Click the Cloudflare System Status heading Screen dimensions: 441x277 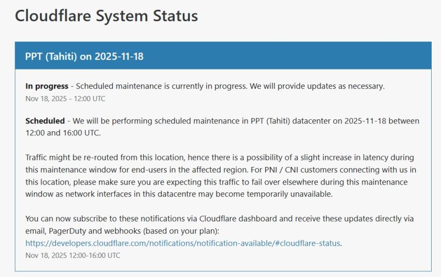(106, 16)
